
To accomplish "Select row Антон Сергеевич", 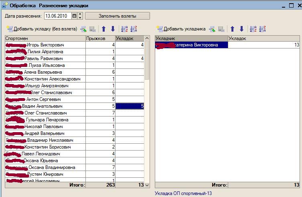I will (x=75, y=99).
